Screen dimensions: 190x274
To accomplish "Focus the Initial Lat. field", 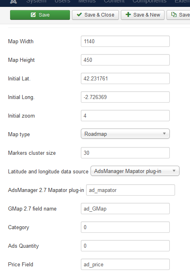I will coord(125,78).
